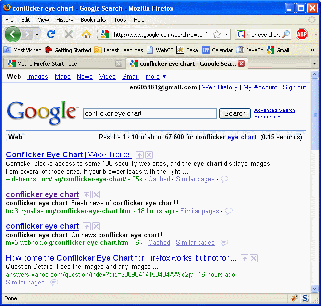Open the WebCT bookmark
The image size is (321, 306).
click(x=160, y=50)
